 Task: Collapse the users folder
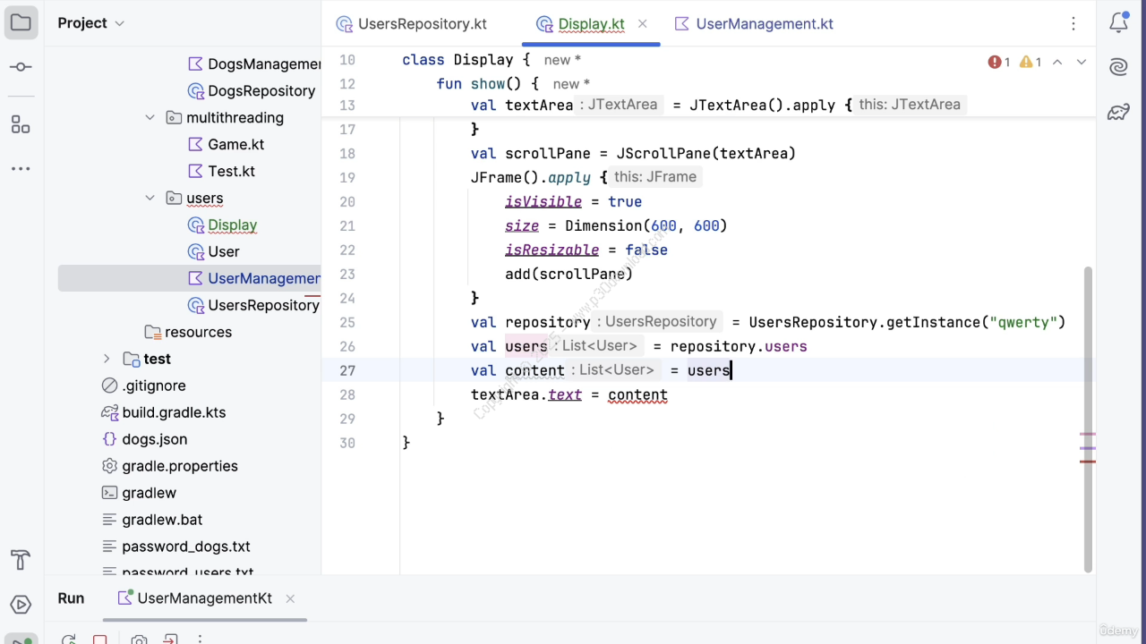(150, 199)
